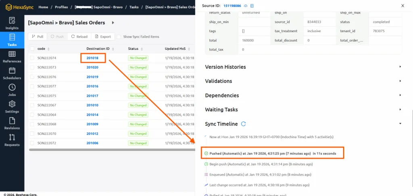Viewport: 413px width, 196px height.
Task: Click the Export button
Action: click(103, 37)
